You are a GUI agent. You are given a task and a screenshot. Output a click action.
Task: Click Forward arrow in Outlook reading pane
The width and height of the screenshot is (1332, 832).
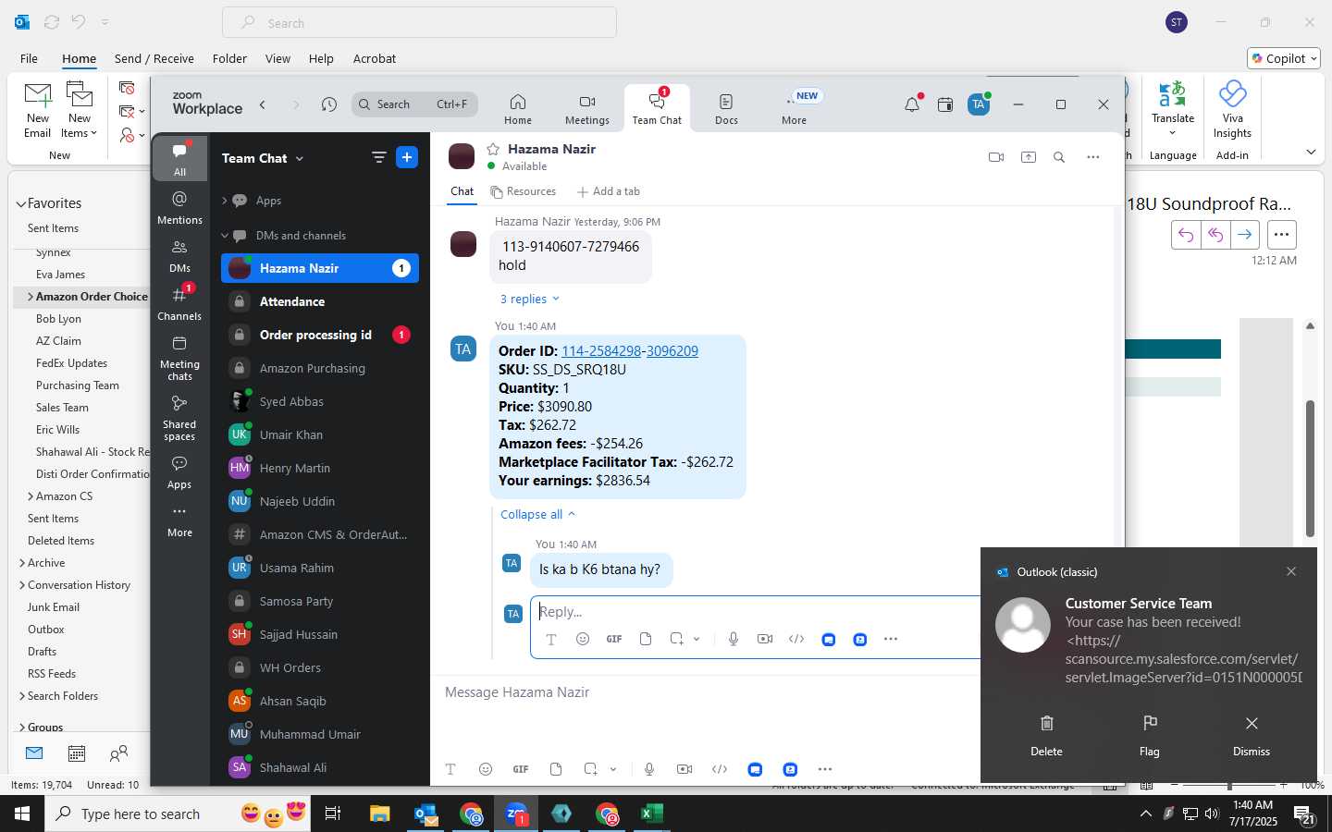coord(1245,235)
